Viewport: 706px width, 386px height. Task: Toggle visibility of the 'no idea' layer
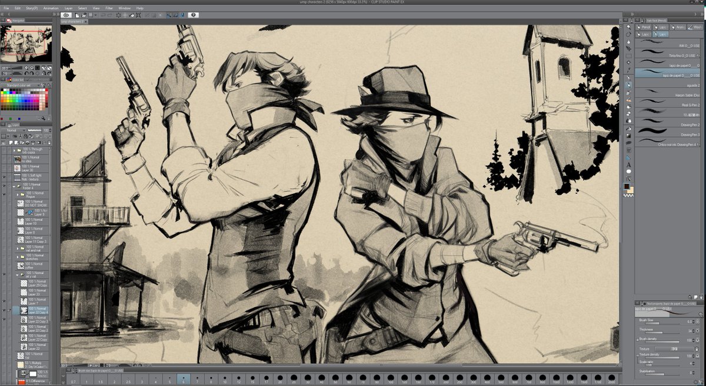point(5,159)
